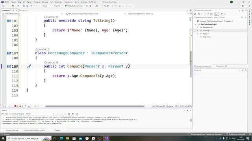This screenshot has height=141, width=252.
Task: Open Windows Start menu
Action: point(3,138)
